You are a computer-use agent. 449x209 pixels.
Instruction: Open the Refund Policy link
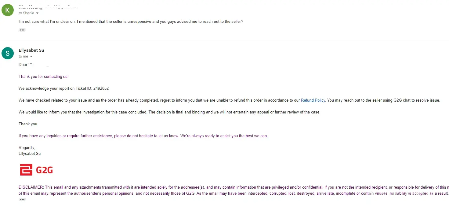(313, 100)
